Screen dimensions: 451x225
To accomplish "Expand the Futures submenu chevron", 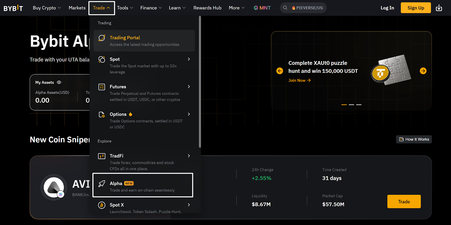I will [189, 87].
